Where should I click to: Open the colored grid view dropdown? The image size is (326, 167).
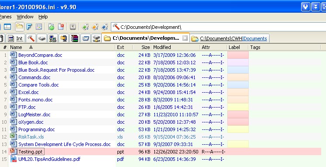pos(39,27)
